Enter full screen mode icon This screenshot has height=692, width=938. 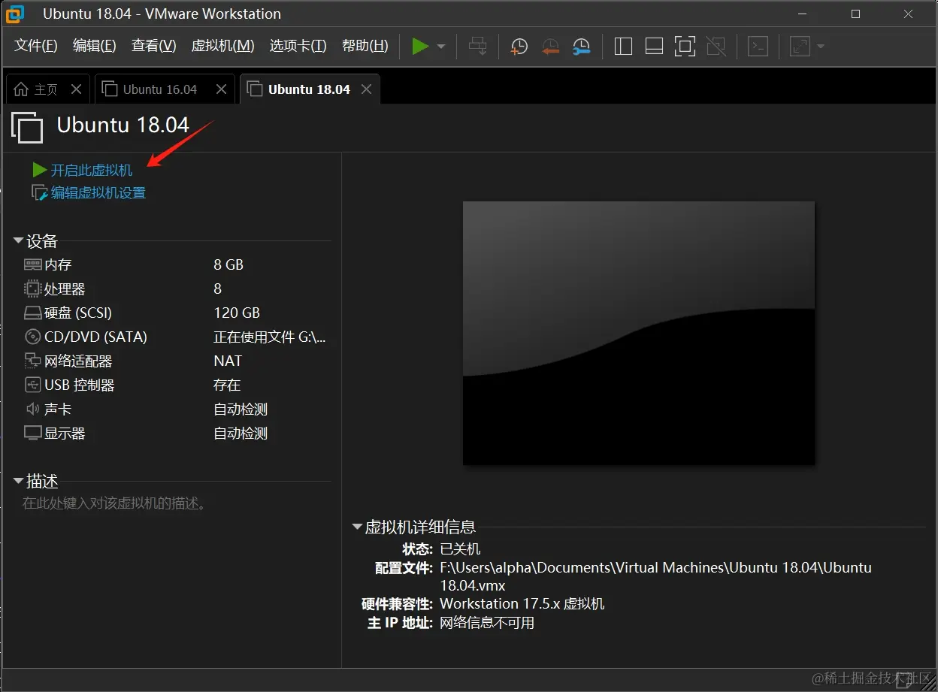click(x=685, y=47)
